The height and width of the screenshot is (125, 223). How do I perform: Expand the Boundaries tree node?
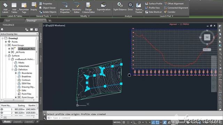point(16,73)
